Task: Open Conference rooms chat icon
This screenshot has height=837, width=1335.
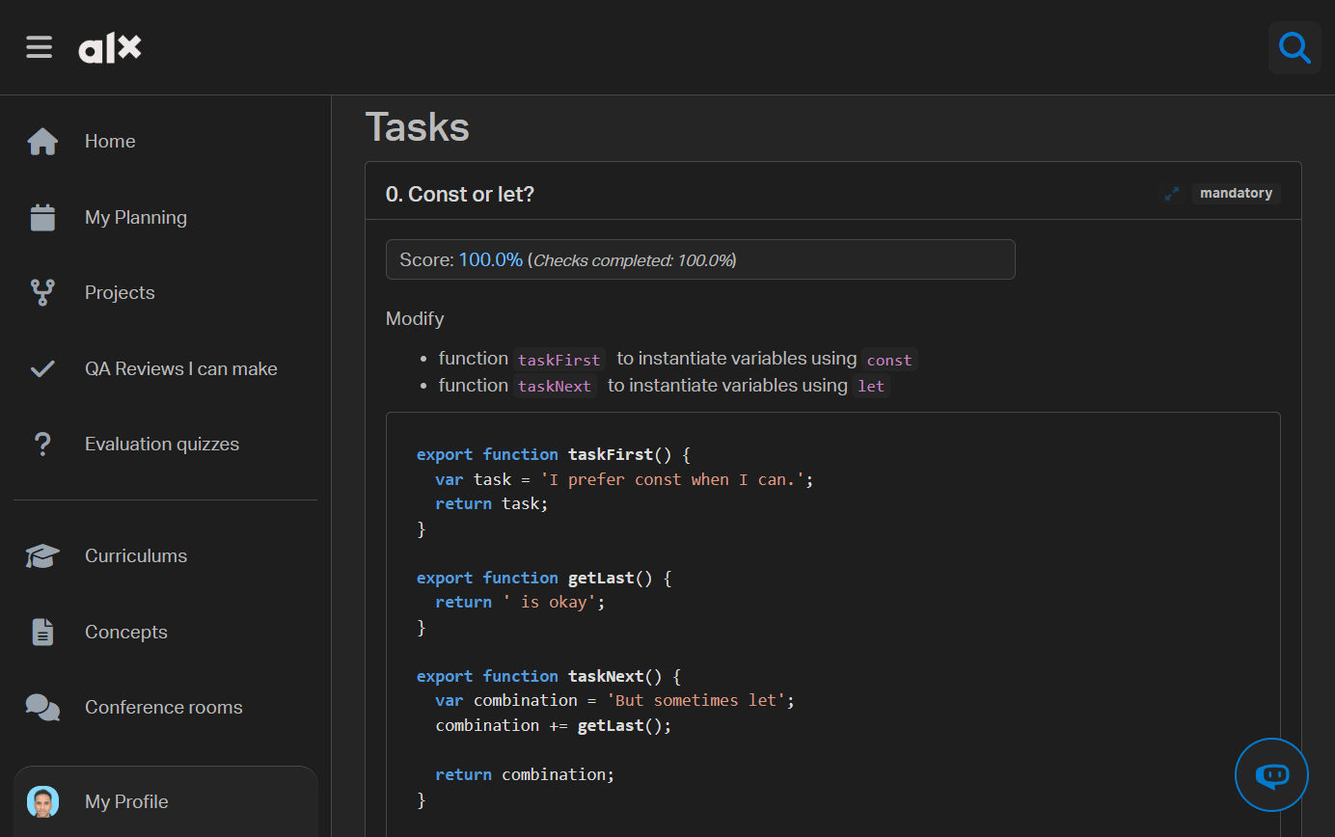Action: [42, 707]
